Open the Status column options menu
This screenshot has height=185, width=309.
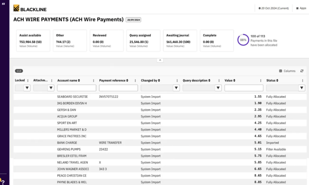(x=302, y=81)
